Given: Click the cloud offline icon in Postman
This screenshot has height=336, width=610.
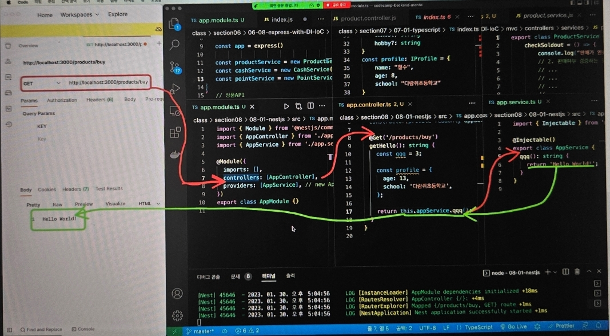Looking at the screenshot, I should pos(158,29).
